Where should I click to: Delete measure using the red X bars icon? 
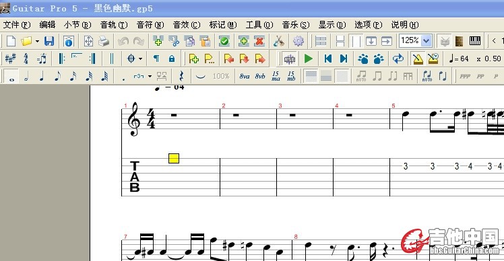pyautogui.click(x=259, y=41)
